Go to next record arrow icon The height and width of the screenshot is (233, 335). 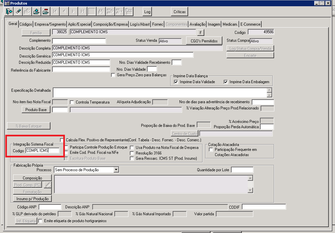(73, 11)
